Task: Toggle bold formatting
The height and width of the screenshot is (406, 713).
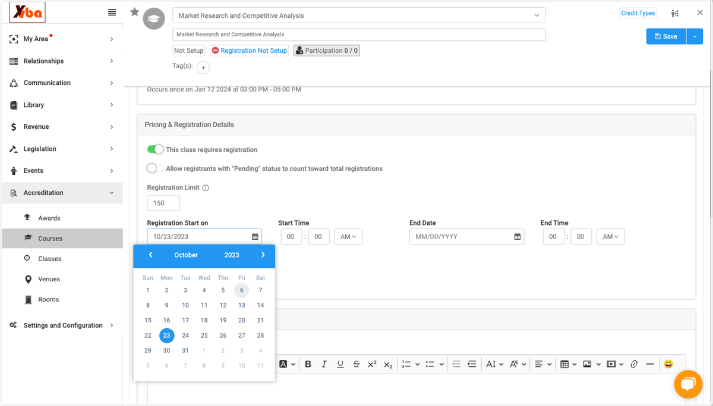Action: [308, 364]
